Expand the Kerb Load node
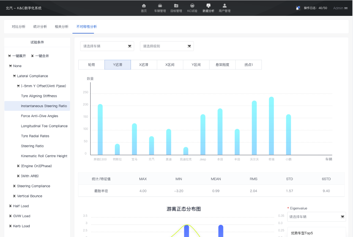Image resolution: width=353 pixels, height=237 pixels. pyautogui.click(x=10, y=226)
